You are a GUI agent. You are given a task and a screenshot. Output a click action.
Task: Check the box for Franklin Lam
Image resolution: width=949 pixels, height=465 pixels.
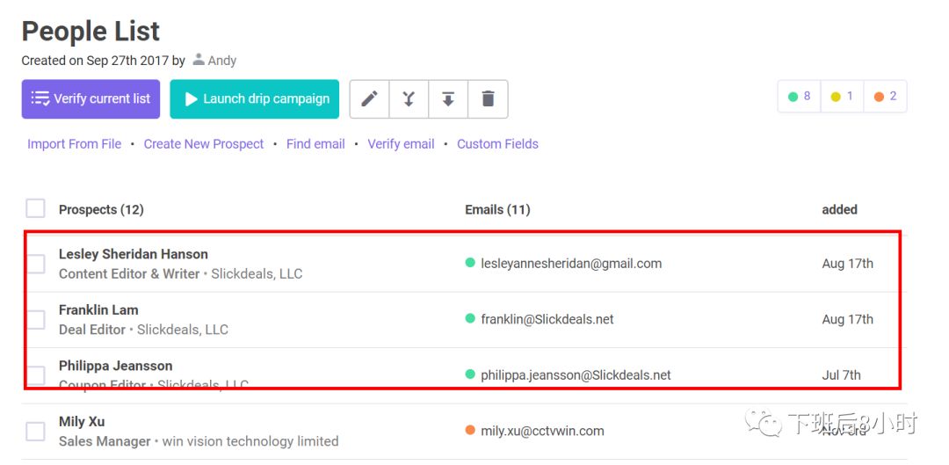coord(35,319)
